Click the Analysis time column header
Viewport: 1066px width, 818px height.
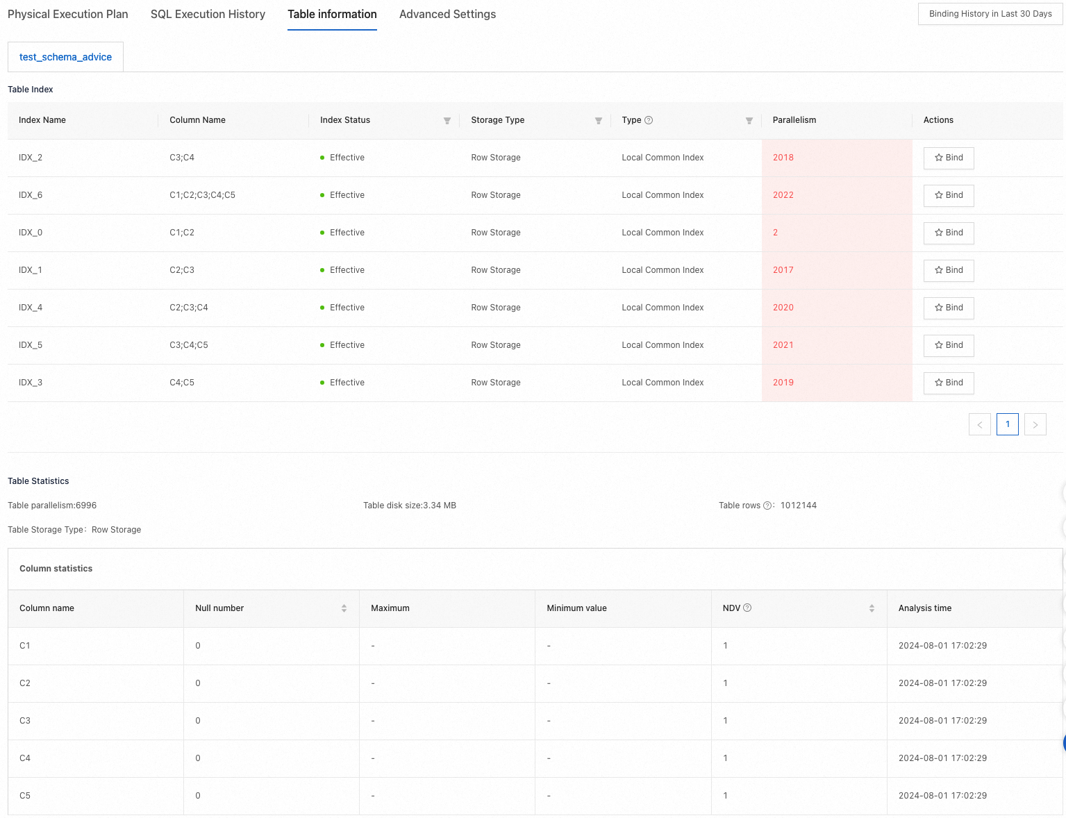[x=925, y=608]
